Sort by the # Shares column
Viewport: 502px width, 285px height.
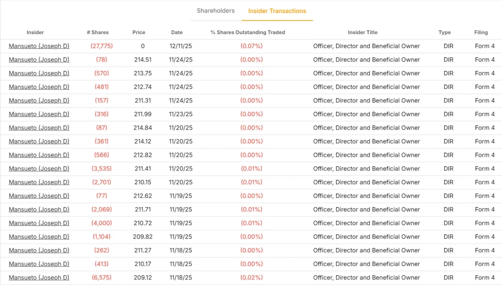point(98,32)
